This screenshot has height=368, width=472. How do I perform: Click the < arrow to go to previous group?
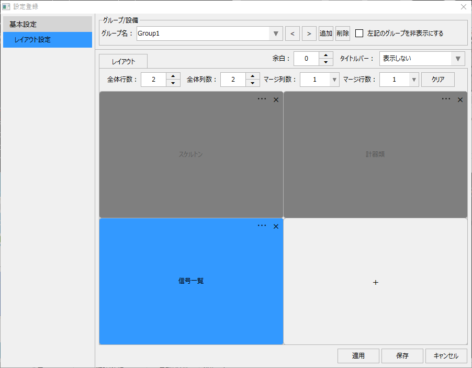292,33
